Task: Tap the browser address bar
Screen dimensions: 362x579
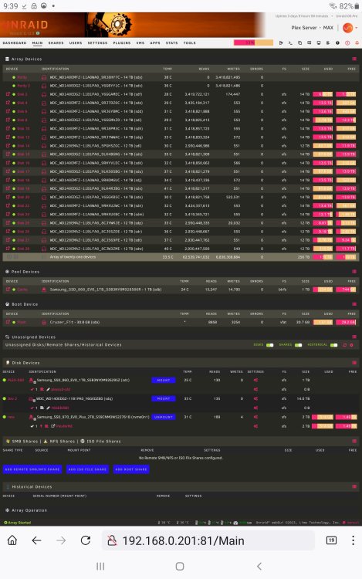Action: [208, 540]
